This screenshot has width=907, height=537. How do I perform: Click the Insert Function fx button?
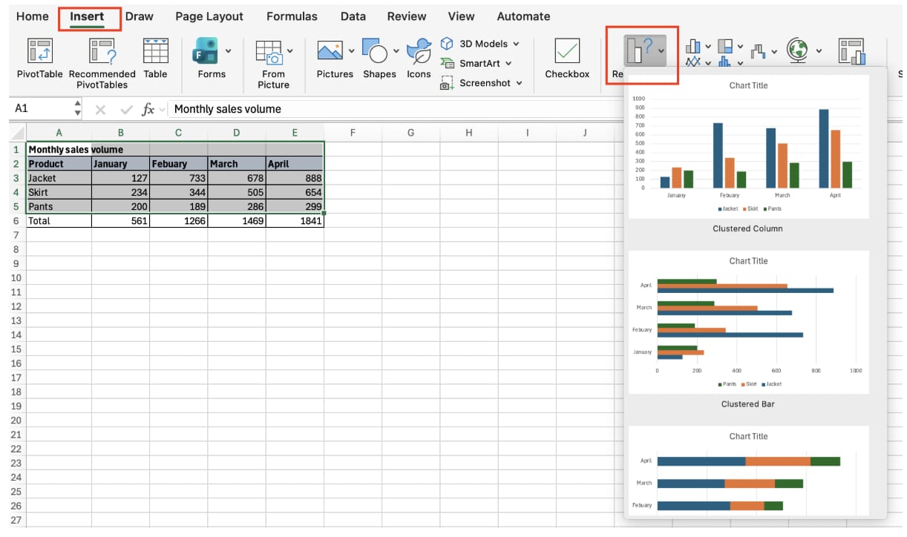147,108
